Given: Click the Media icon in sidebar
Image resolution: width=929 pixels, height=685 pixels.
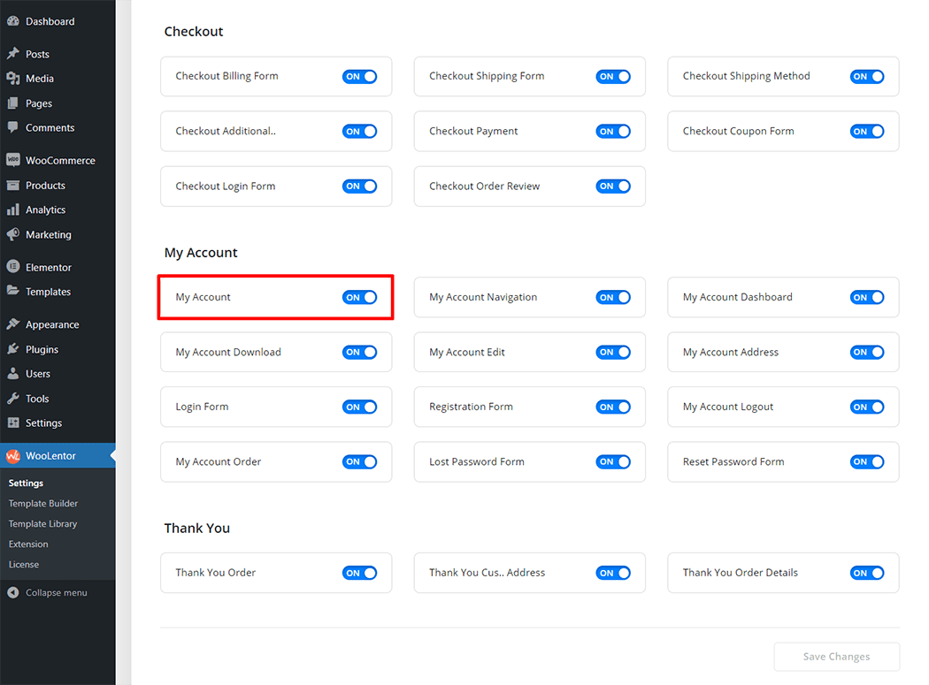Looking at the screenshot, I should point(13,79).
